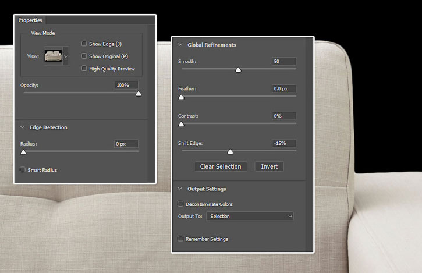The image size is (422, 273).
Task: Click the Clear Selection button
Action: tap(221, 166)
